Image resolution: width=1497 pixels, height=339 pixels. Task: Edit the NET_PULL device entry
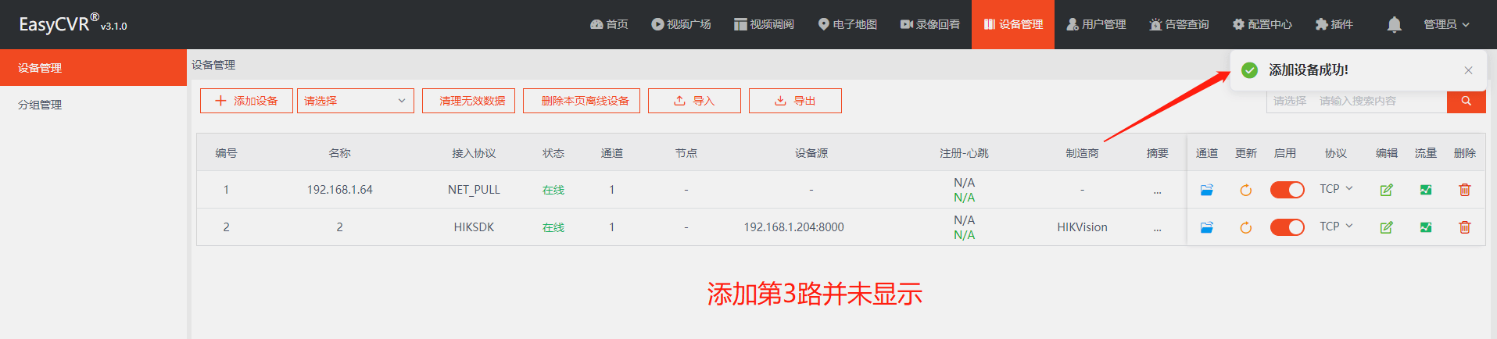(1386, 190)
